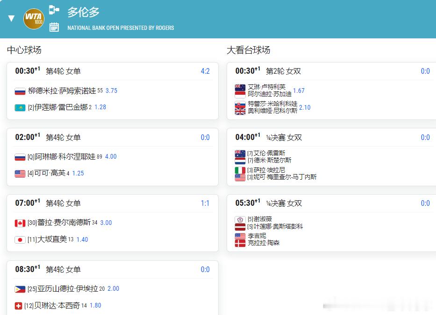Image resolution: width=436 pixels, height=315 pixels.
Task: Click the 中心球场 court heading
Action: tap(24, 50)
